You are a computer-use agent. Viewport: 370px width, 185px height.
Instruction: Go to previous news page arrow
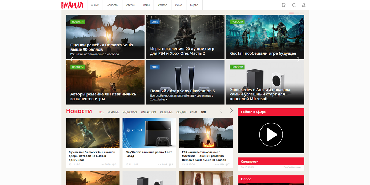pyautogui.click(x=221, y=111)
